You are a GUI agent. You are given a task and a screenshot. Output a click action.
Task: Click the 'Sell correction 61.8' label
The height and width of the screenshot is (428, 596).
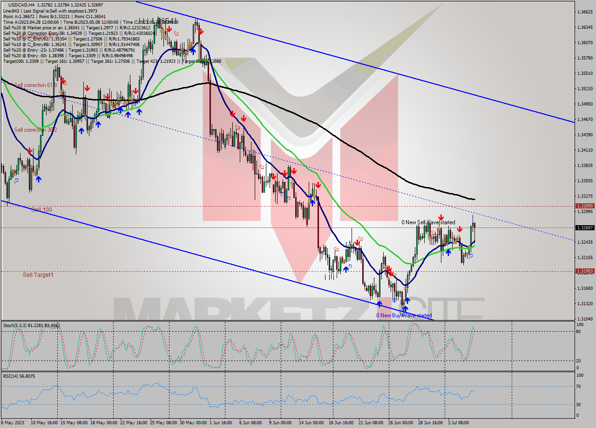click(x=36, y=85)
